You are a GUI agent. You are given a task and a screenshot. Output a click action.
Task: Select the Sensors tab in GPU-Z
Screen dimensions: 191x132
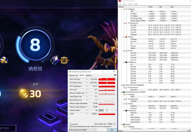pyautogui.click(x=82, y=75)
